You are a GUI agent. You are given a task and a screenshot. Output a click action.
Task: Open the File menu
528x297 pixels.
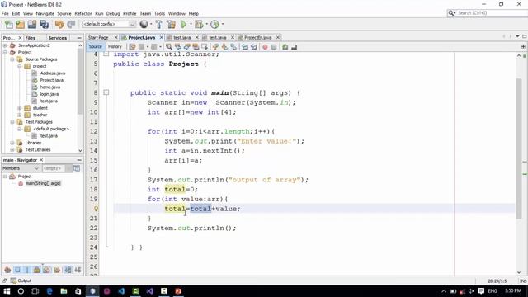pos(5,13)
